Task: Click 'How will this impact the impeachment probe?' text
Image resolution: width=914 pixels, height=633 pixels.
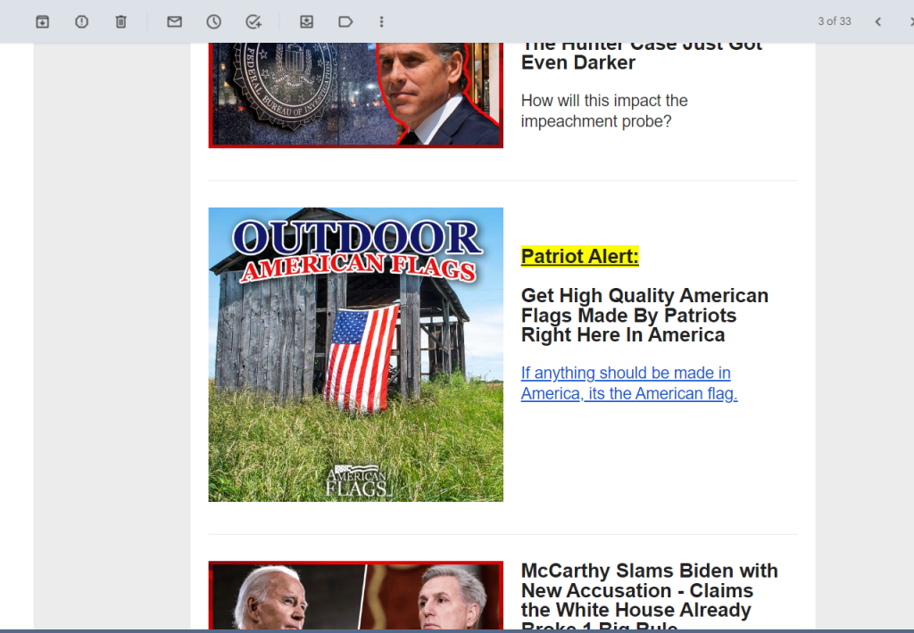Action: click(x=604, y=111)
